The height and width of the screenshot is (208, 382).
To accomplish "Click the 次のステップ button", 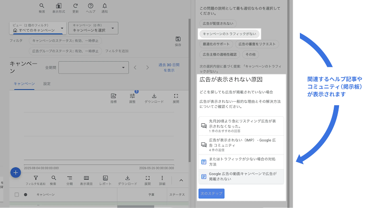I will pos(212,193).
